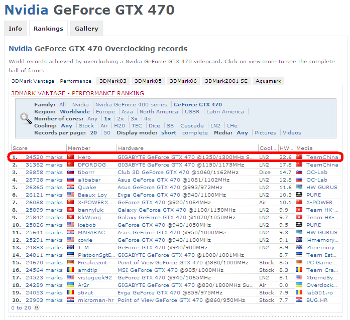This screenshot has height=320, width=350.
Task: Sort by the Hardware column header
Action: (x=131, y=148)
